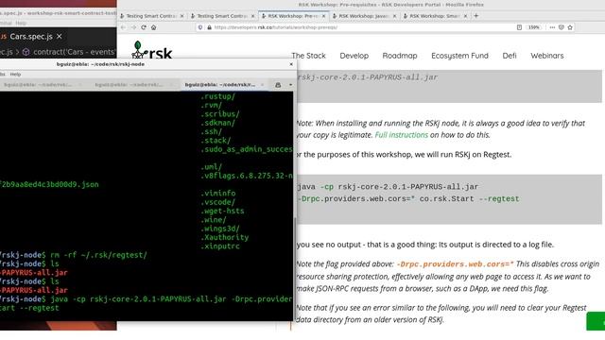The image size is (605, 340).
Task: Click the java -cp command in terminal
Action: point(171,299)
